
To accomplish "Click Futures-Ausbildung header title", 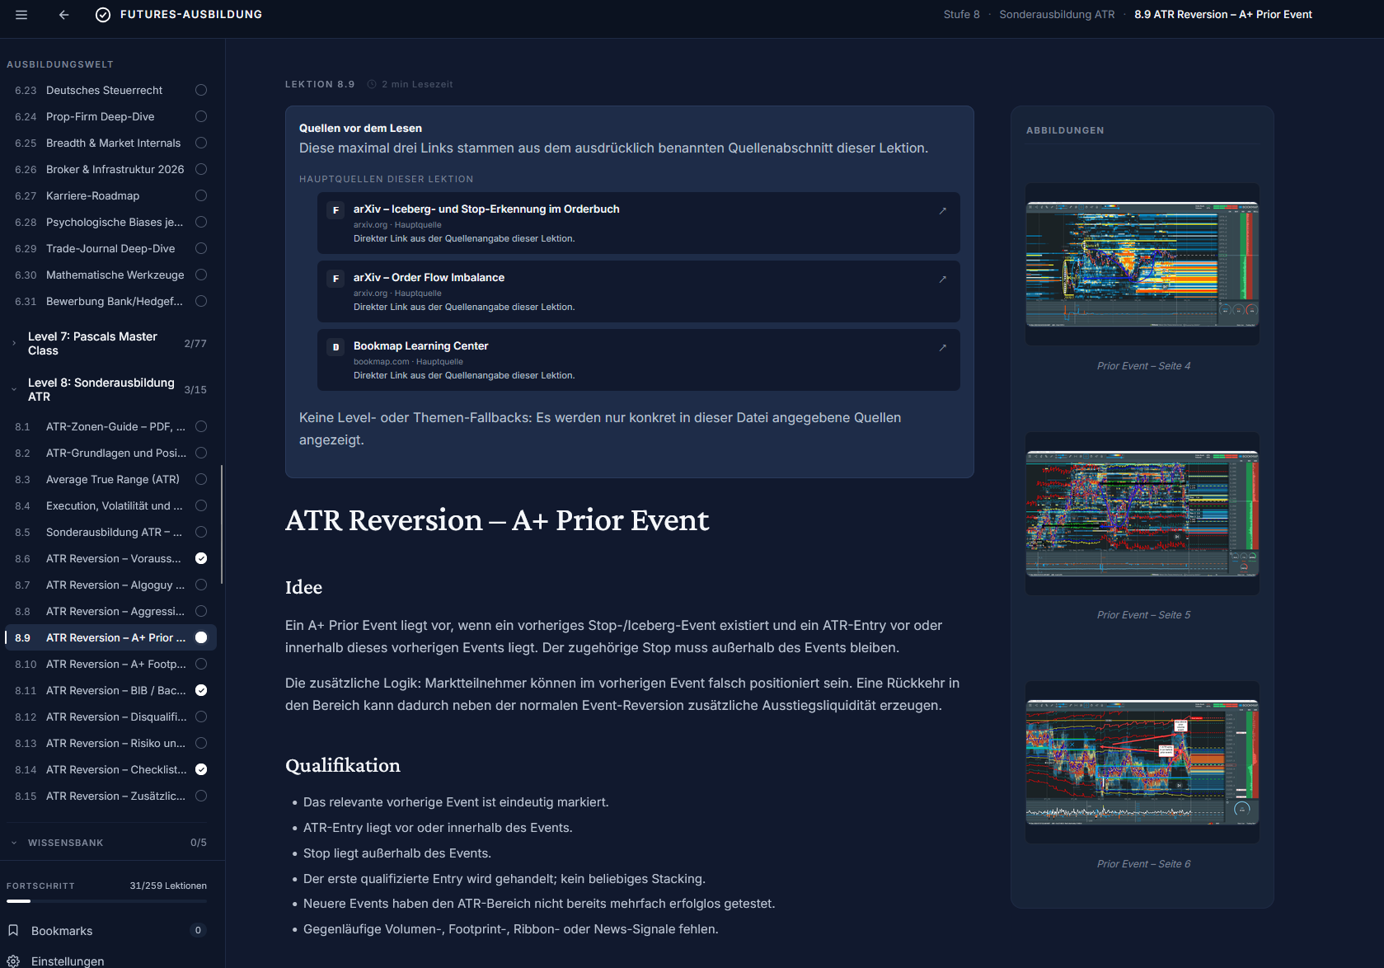I will click(191, 15).
